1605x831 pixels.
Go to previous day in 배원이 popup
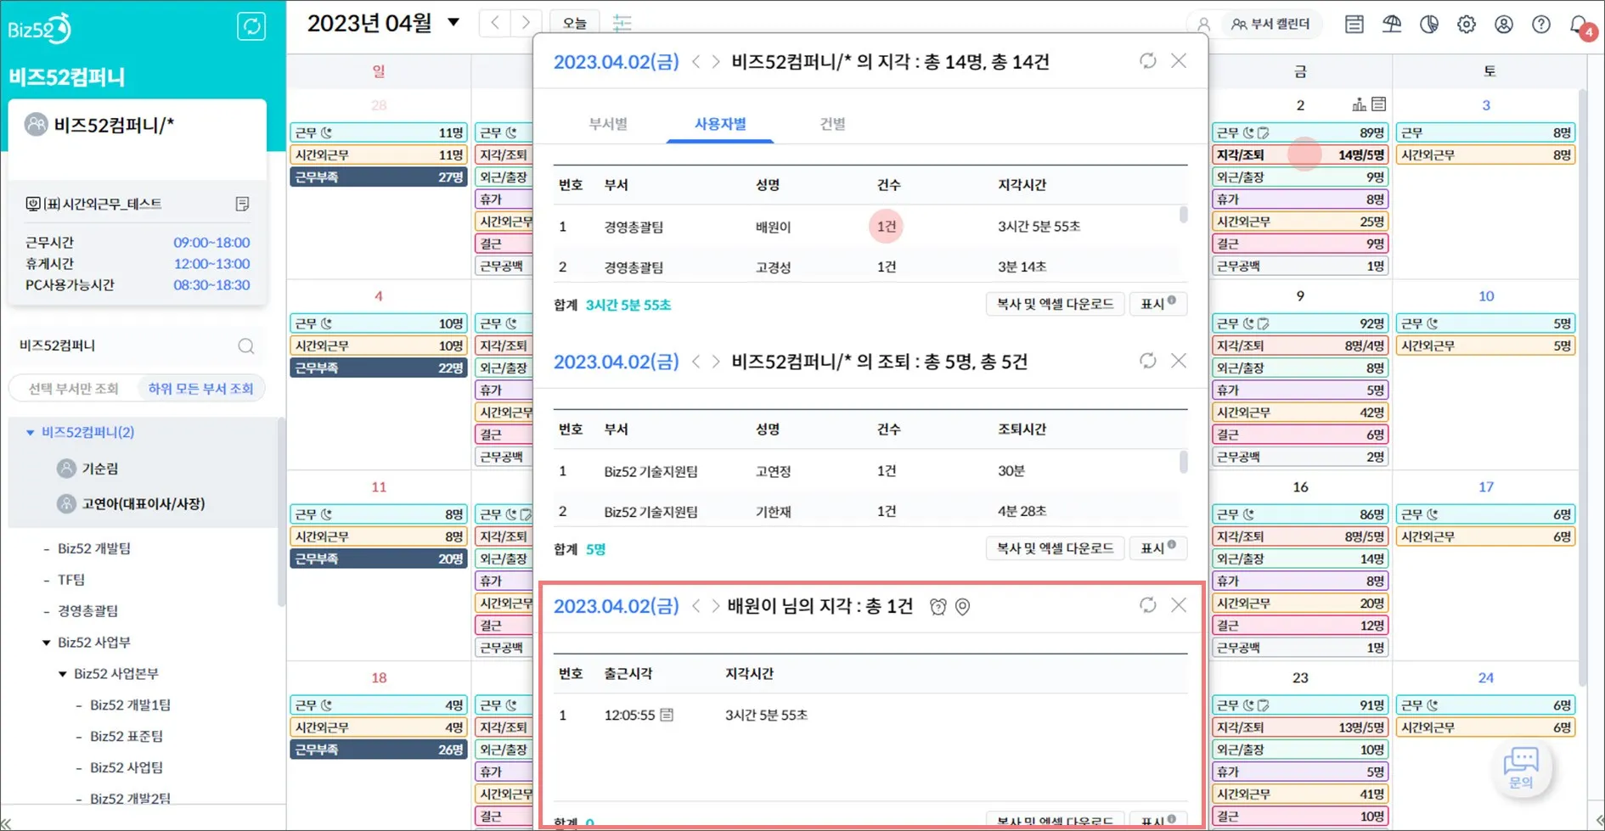[x=696, y=606]
